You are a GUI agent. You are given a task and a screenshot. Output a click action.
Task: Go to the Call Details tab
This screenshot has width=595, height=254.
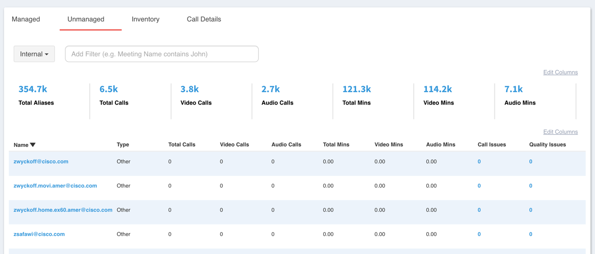204,19
